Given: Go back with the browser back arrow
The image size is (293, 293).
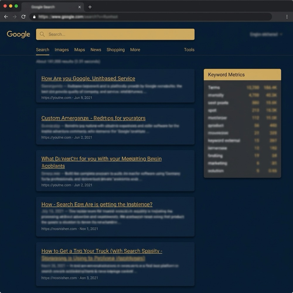Looking at the screenshot, I should tap(6, 17).
